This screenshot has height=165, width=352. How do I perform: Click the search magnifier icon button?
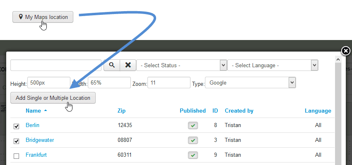click(x=111, y=65)
